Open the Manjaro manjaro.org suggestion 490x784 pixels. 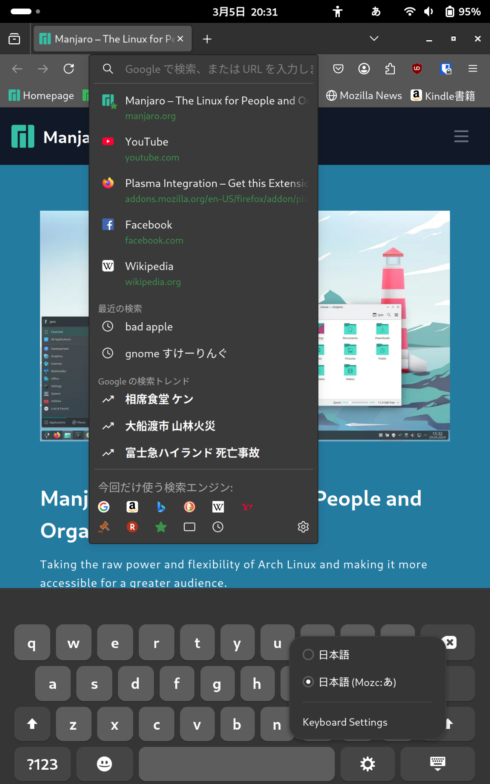(x=203, y=108)
